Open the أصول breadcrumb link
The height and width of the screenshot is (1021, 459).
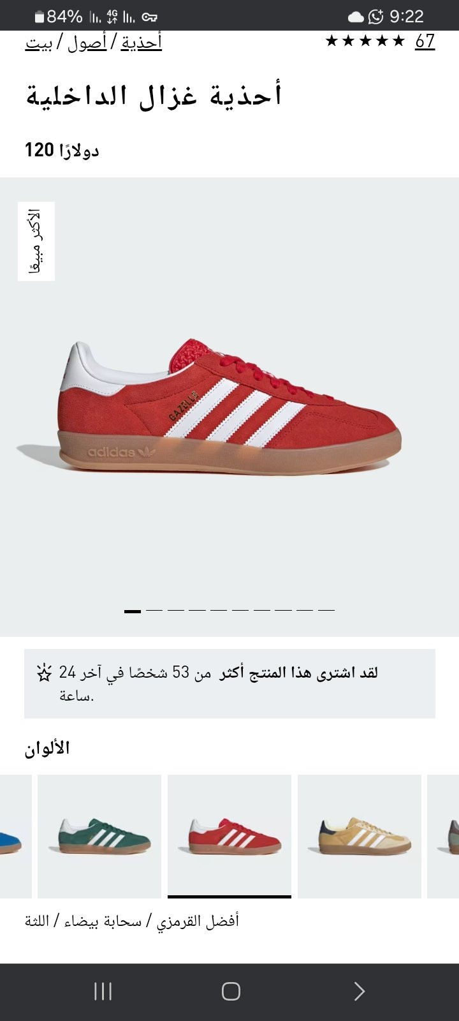point(87,43)
